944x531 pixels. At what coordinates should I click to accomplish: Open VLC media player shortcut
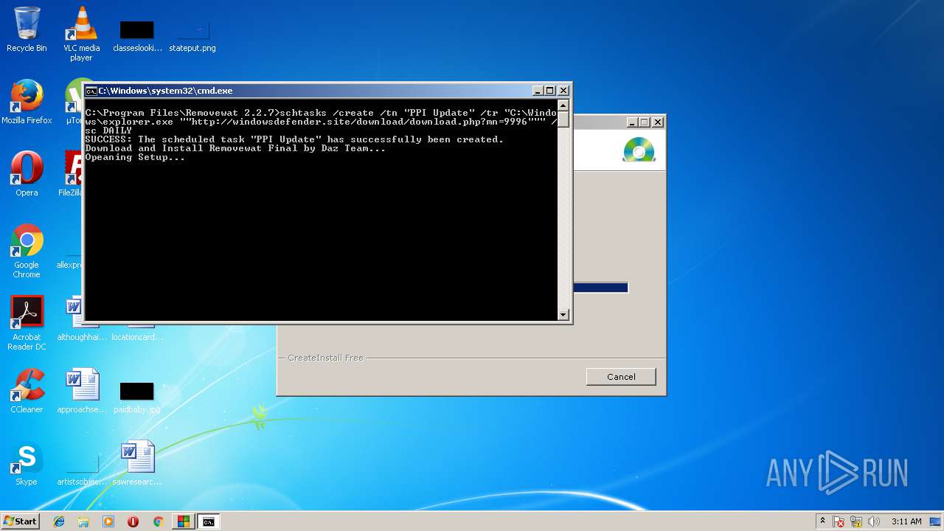tap(81, 34)
